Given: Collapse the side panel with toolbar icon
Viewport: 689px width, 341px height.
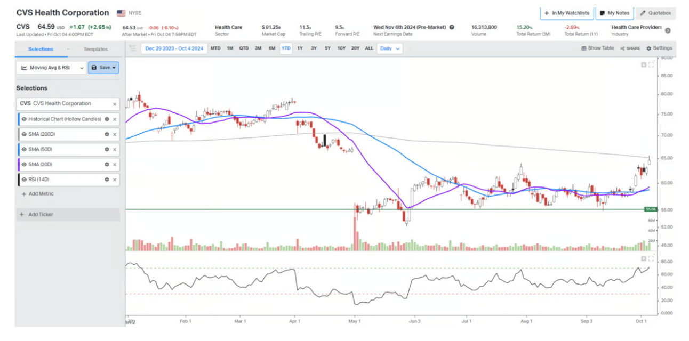Looking at the screenshot, I should [133, 48].
